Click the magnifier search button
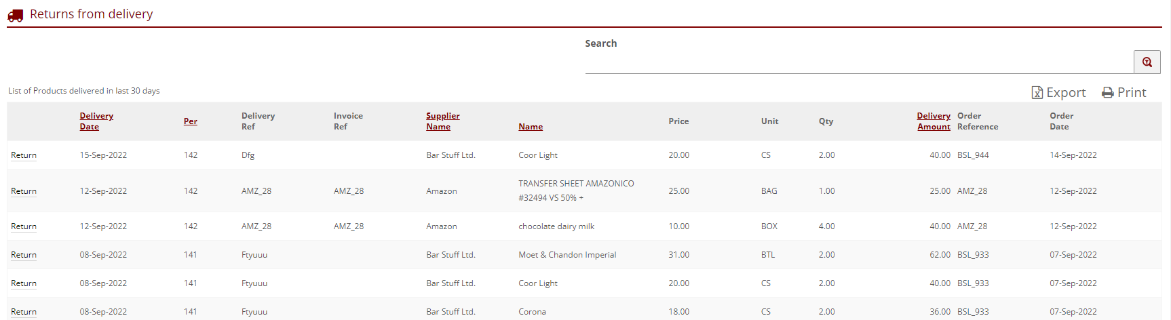This screenshot has width=1171, height=320. pos(1147,62)
